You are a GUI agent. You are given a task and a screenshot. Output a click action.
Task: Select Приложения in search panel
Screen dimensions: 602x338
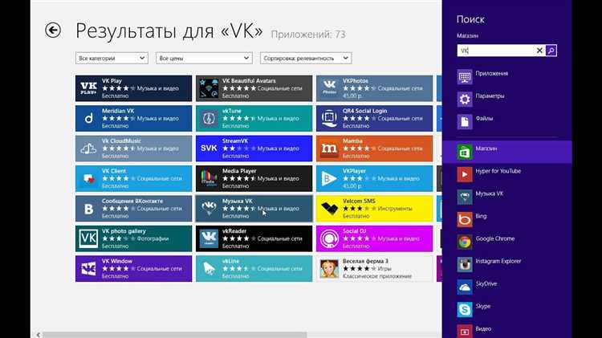pyautogui.click(x=506, y=77)
